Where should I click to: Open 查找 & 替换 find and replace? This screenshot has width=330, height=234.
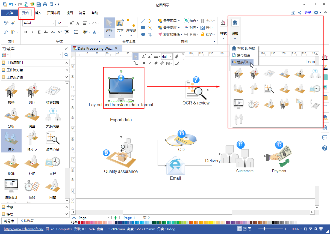click(243, 48)
